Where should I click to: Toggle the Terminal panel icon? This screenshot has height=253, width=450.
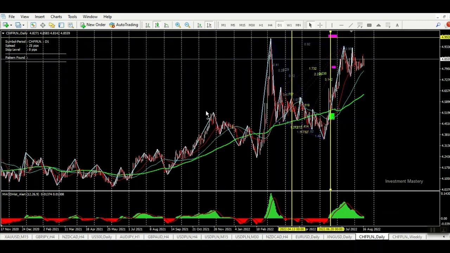(61, 25)
